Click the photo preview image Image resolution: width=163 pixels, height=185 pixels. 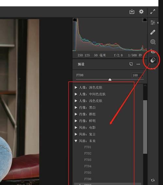pos(20,101)
